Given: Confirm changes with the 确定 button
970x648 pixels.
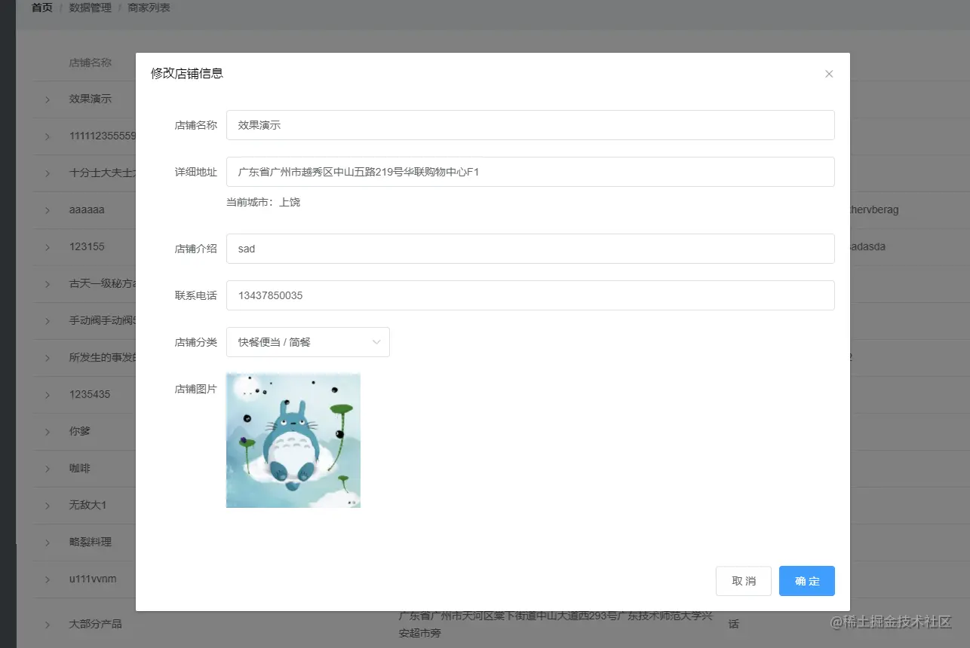Looking at the screenshot, I should (807, 581).
